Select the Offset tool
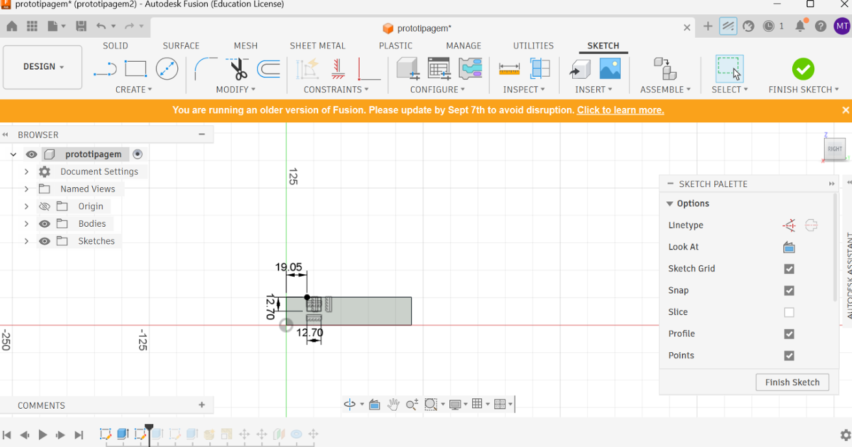Screen dimensions: 852x447 tap(268, 69)
